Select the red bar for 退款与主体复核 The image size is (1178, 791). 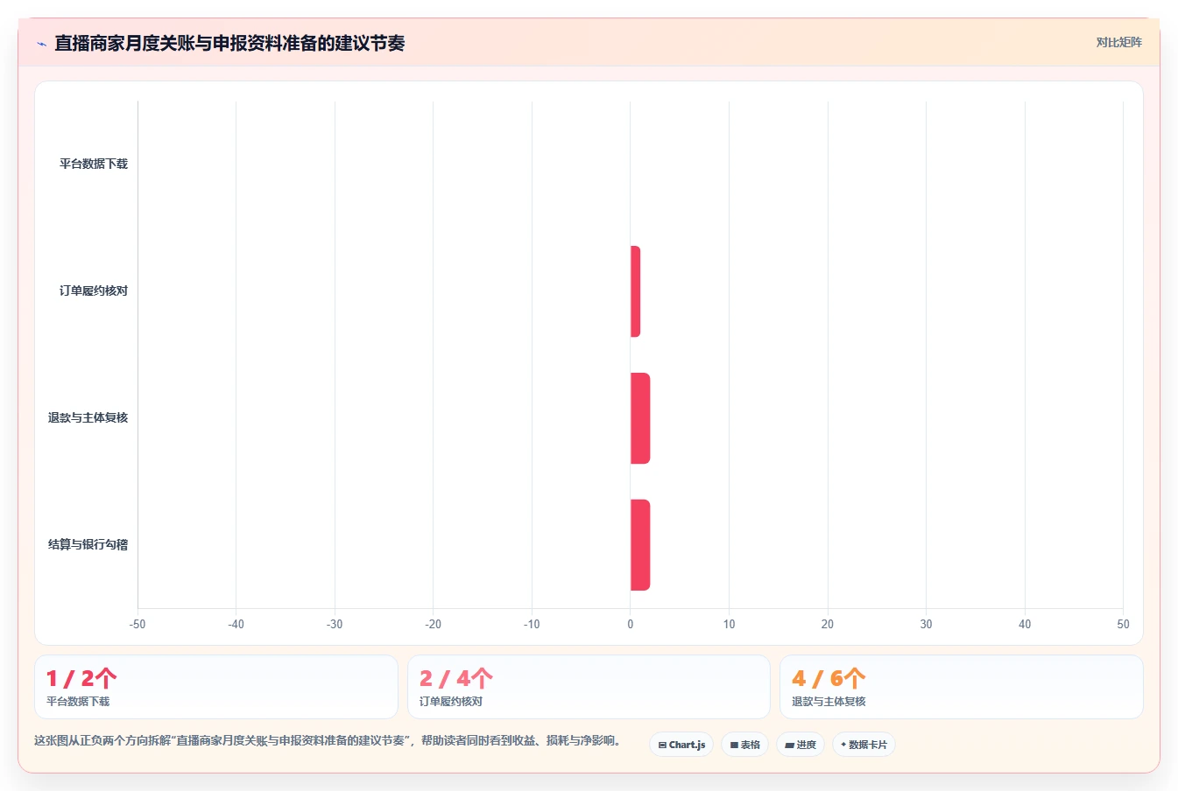click(x=640, y=418)
